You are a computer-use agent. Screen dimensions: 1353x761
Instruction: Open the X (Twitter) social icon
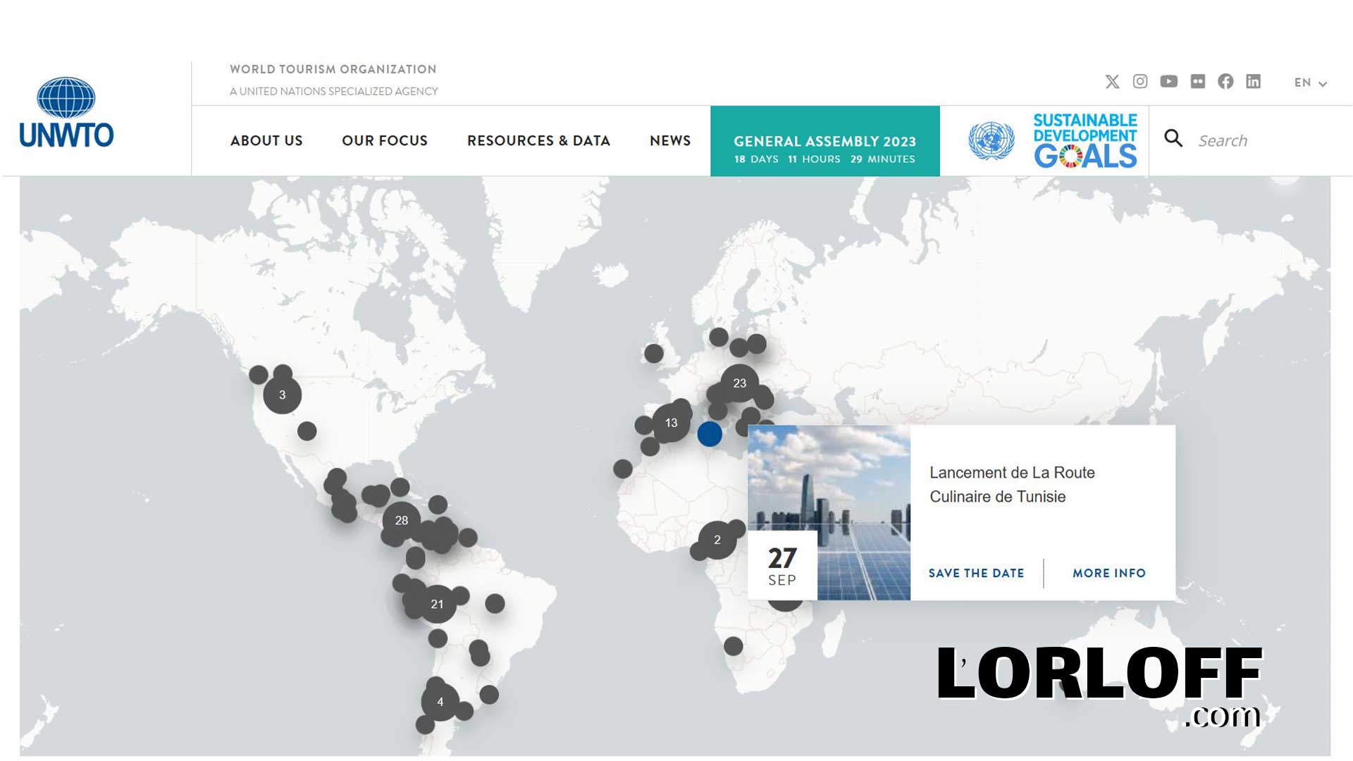1112,82
